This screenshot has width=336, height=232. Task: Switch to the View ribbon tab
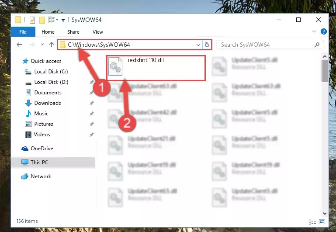pyautogui.click(x=98, y=32)
